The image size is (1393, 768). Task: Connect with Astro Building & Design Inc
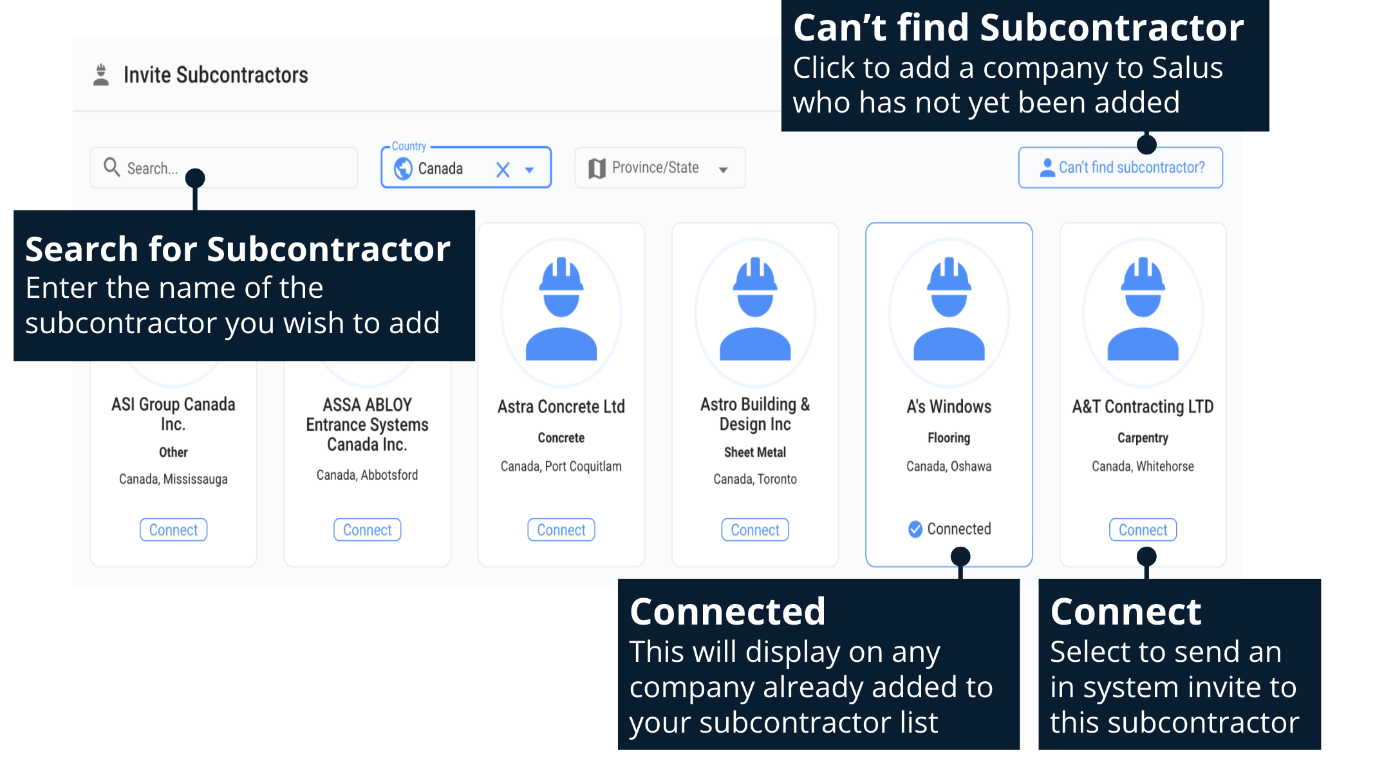click(x=755, y=530)
